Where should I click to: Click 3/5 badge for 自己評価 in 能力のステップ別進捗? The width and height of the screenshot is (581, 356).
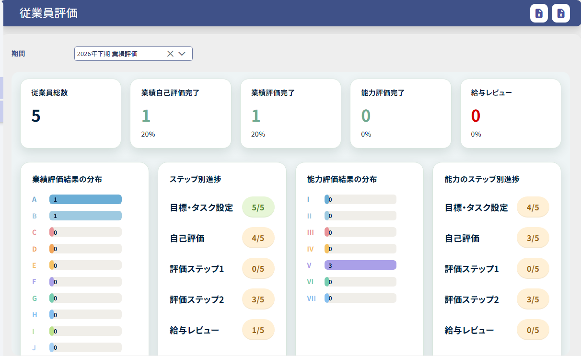(533, 238)
